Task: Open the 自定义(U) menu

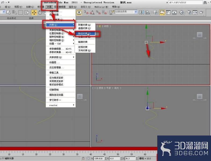Action: tap(85, 7)
